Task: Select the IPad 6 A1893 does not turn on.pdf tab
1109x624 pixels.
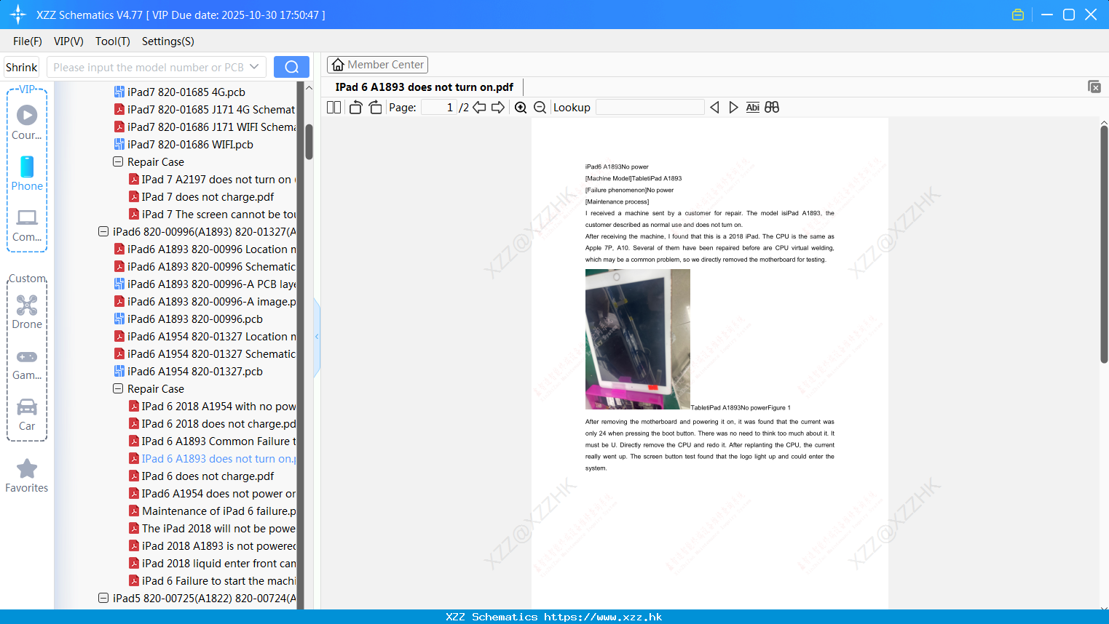Action: [425, 87]
